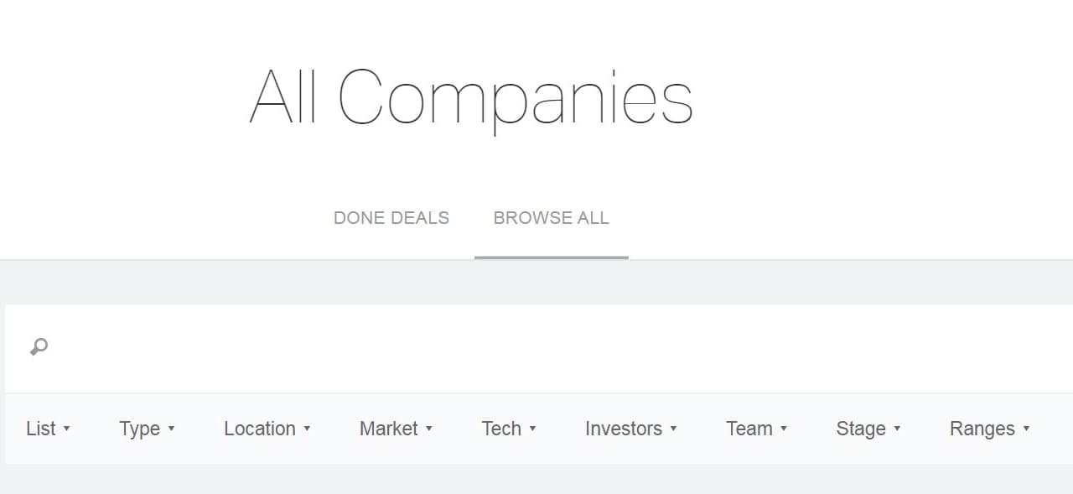The image size is (1073, 494).
Task: Show the Market filter options
Action: point(396,429)
